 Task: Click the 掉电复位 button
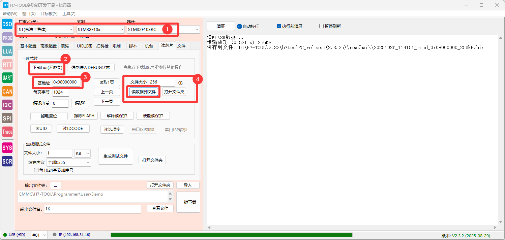[49, 116]
